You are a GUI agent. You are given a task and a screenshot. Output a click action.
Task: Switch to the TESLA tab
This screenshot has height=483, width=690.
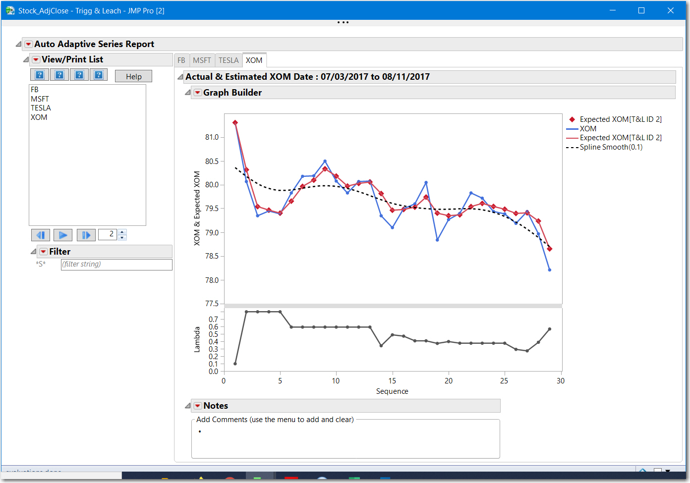click(229, 60)
